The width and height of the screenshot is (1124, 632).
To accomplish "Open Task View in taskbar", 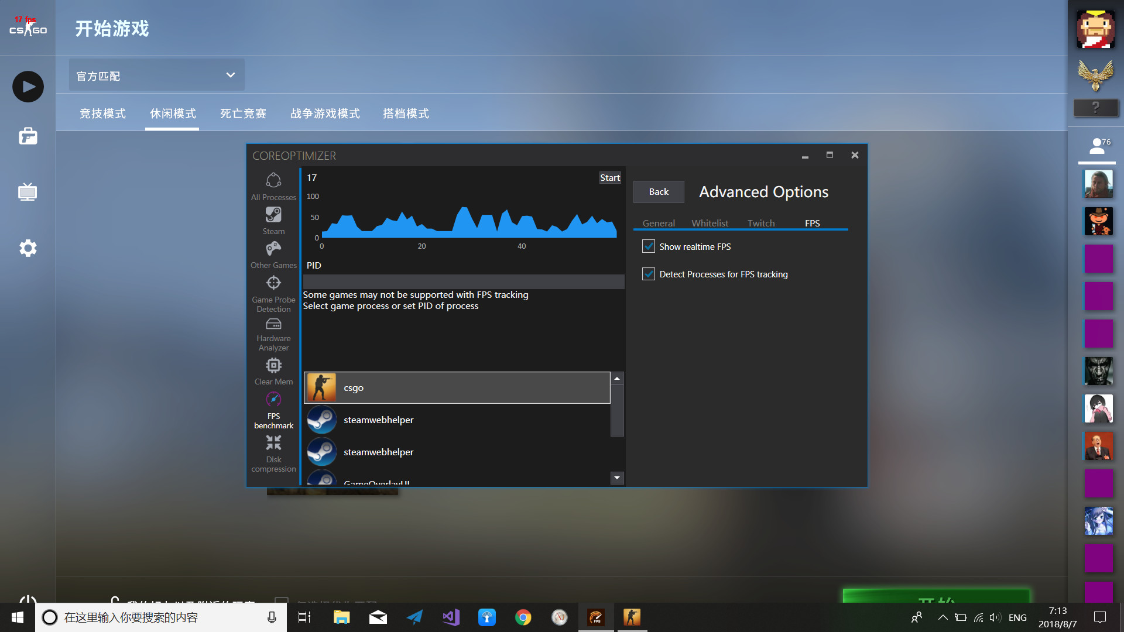I will 304,617.
